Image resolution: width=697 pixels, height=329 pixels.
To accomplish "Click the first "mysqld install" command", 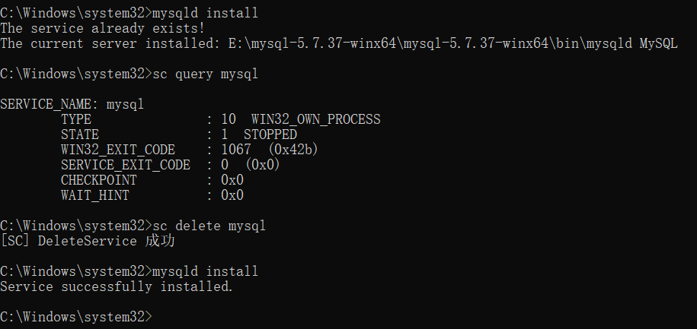I will point(205,13).
